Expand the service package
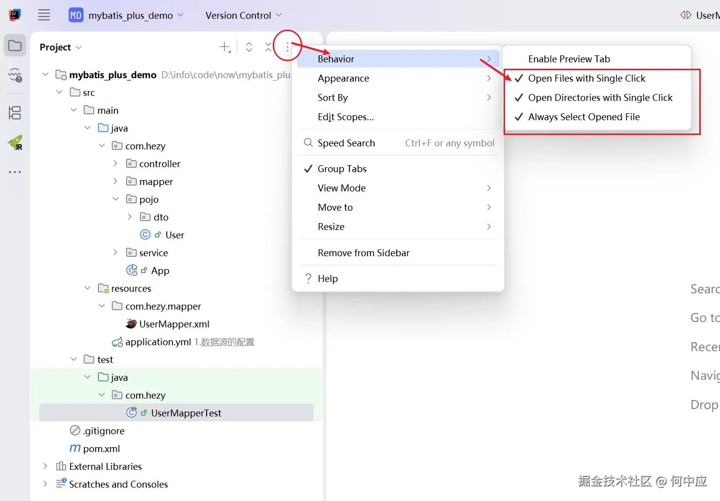 (x=116, y=252)
